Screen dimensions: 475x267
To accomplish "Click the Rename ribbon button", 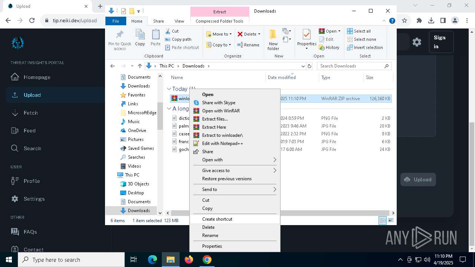I will 248,45.
